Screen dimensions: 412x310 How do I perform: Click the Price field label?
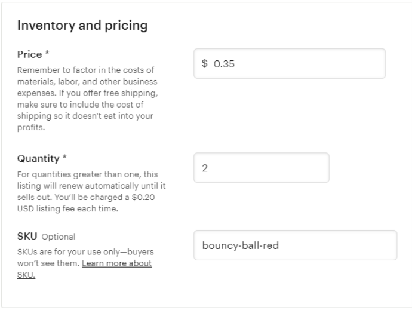coord(29,54)
